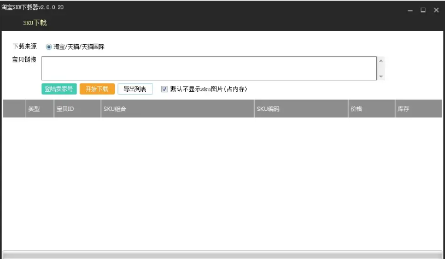
Task: Start download with 开始下载 button
Action: pos(97,89)
